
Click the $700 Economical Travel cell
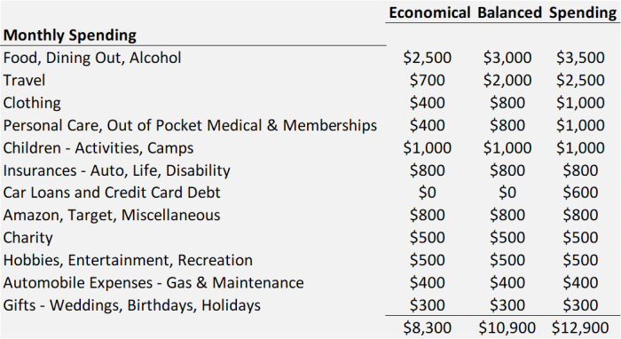coord(427,81)
